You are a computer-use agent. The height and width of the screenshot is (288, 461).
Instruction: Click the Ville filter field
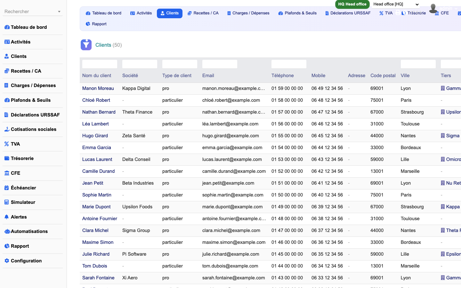[x=418, y=64]
